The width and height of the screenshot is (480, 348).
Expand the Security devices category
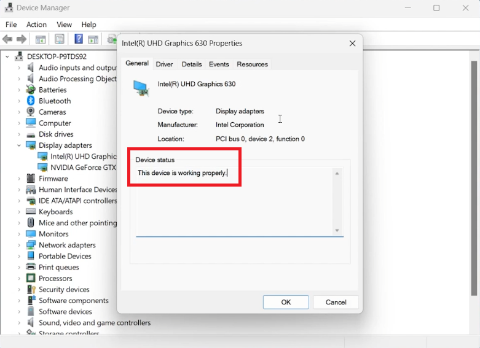click(19, 289)
